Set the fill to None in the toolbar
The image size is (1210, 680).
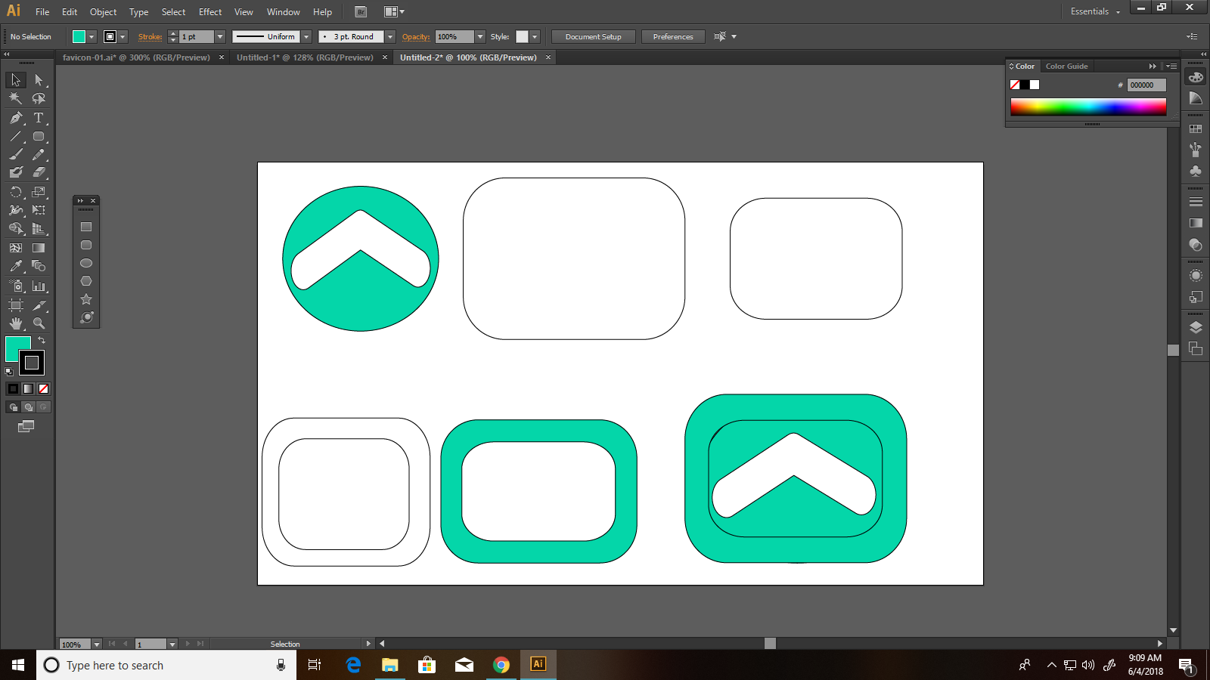43,388
